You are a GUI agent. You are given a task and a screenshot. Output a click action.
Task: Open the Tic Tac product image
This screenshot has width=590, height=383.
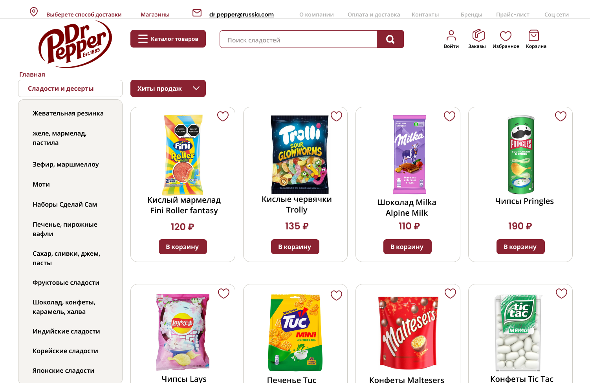[x=518, y=333]
